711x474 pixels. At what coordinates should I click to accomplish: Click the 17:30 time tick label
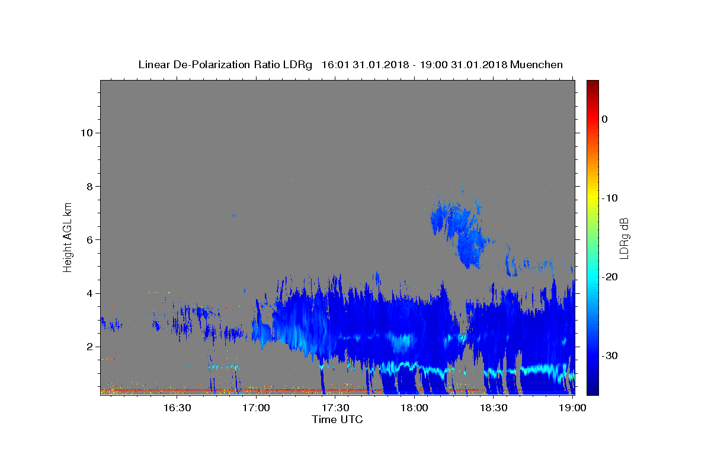(x=335, y=408)
